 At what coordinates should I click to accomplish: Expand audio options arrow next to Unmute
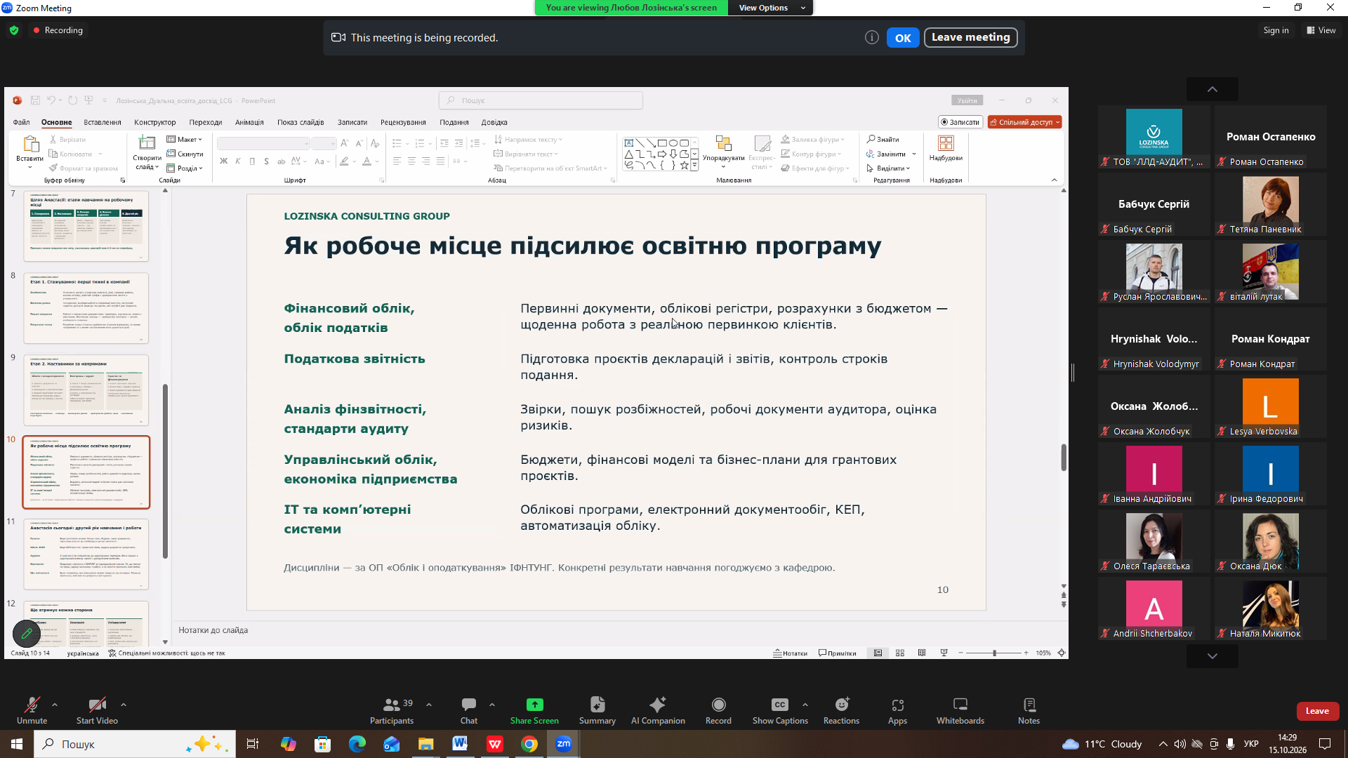click(x=55, y=704)
